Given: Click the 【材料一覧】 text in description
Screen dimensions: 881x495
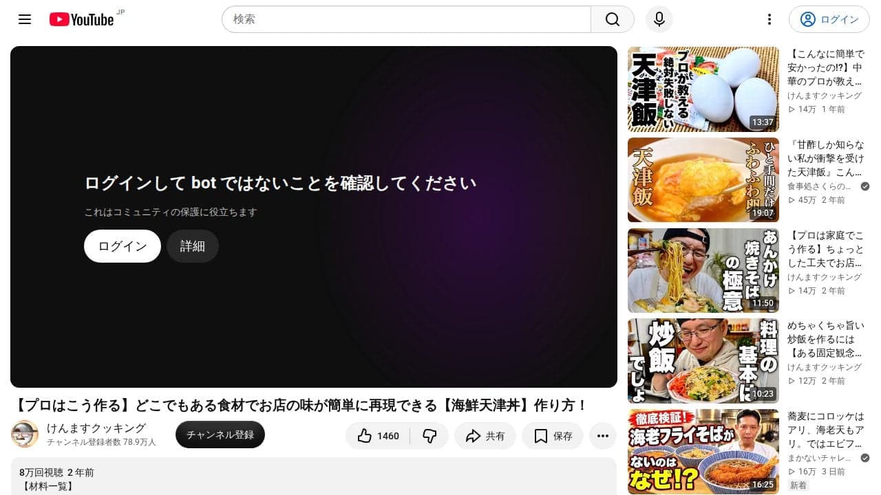Looking at the screenshot, I should [x=47, y=487].
